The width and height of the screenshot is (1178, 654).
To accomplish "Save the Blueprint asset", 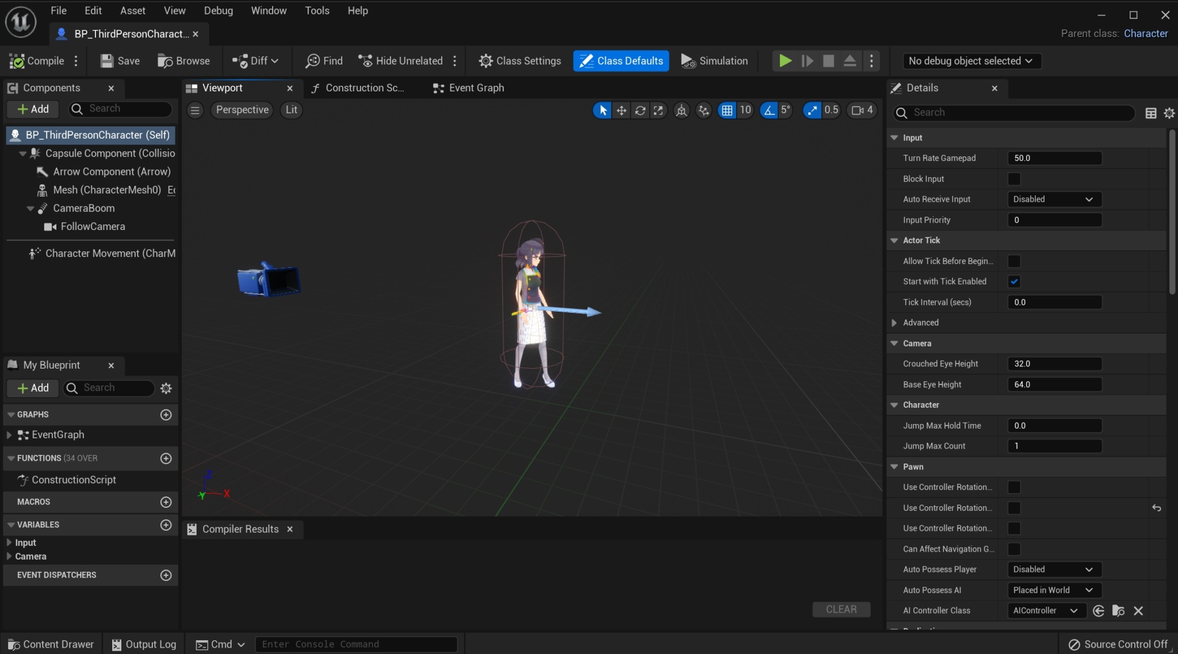I will (119, 60).
